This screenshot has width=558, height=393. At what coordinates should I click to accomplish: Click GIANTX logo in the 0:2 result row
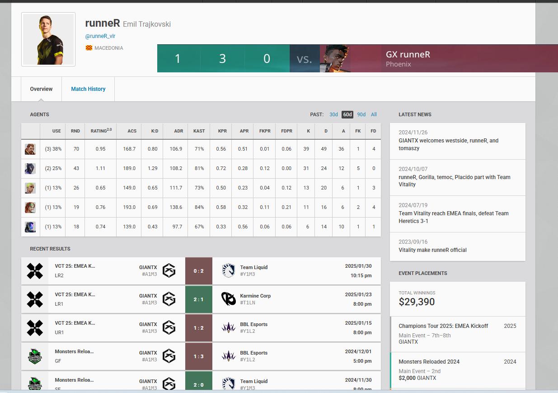(169, 271)
